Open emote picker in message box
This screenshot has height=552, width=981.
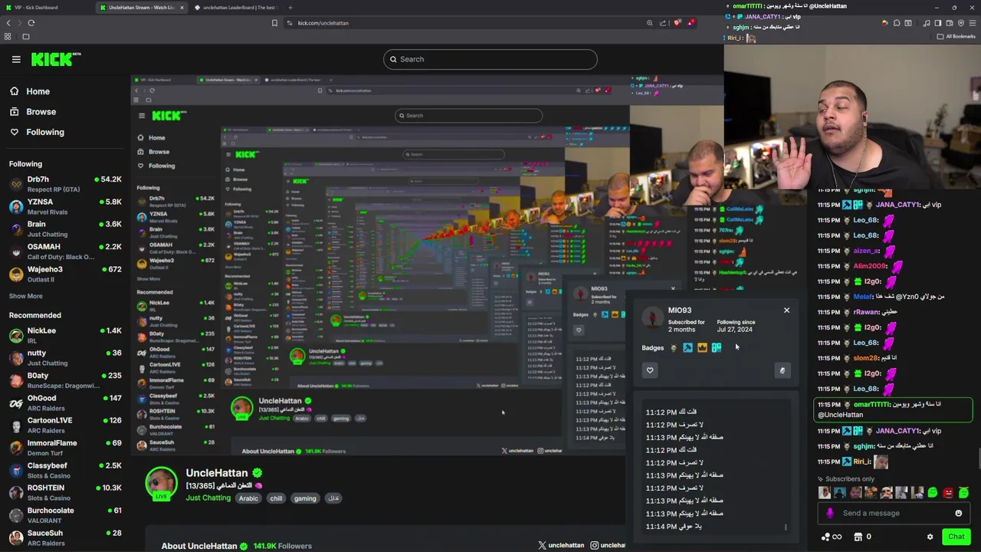[x=959, y=514]
